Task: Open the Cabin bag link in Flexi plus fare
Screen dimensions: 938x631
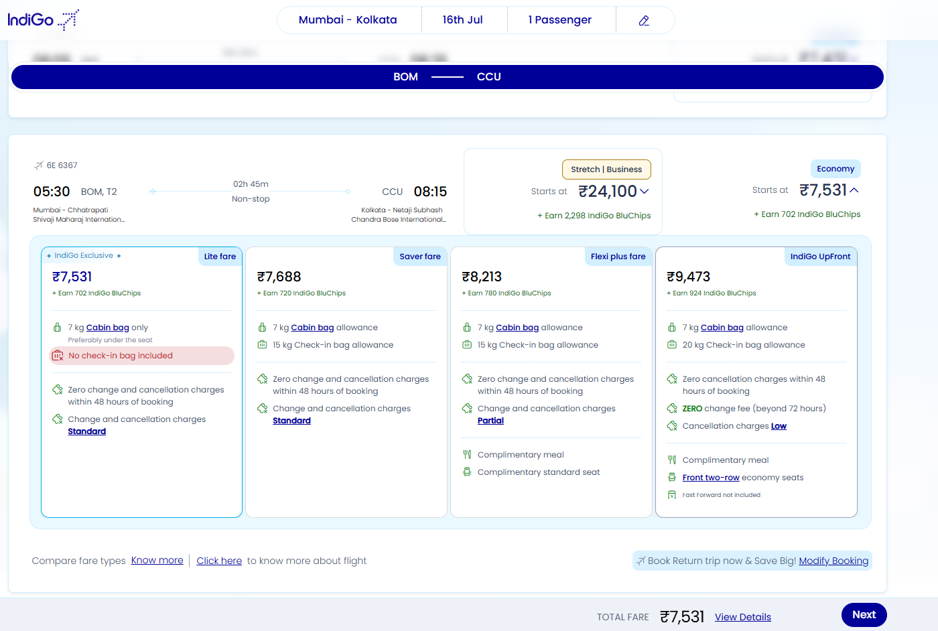Action: (x=517, y=328)
